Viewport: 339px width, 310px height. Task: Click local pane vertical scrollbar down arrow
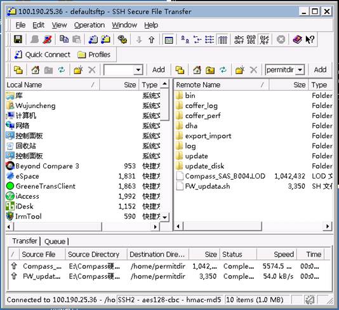coord(165,217)
